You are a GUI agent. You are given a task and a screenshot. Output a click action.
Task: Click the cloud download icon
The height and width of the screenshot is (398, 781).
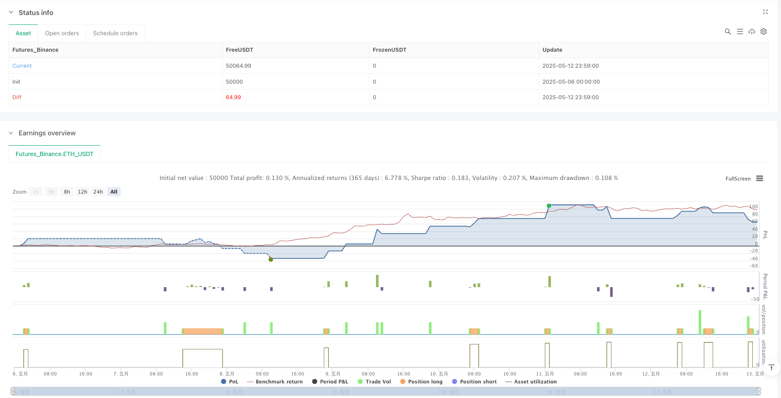pyautogui.click(x=752, y=31)
